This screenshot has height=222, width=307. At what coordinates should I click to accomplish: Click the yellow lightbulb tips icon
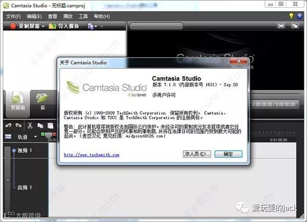[x=291, y=16]
